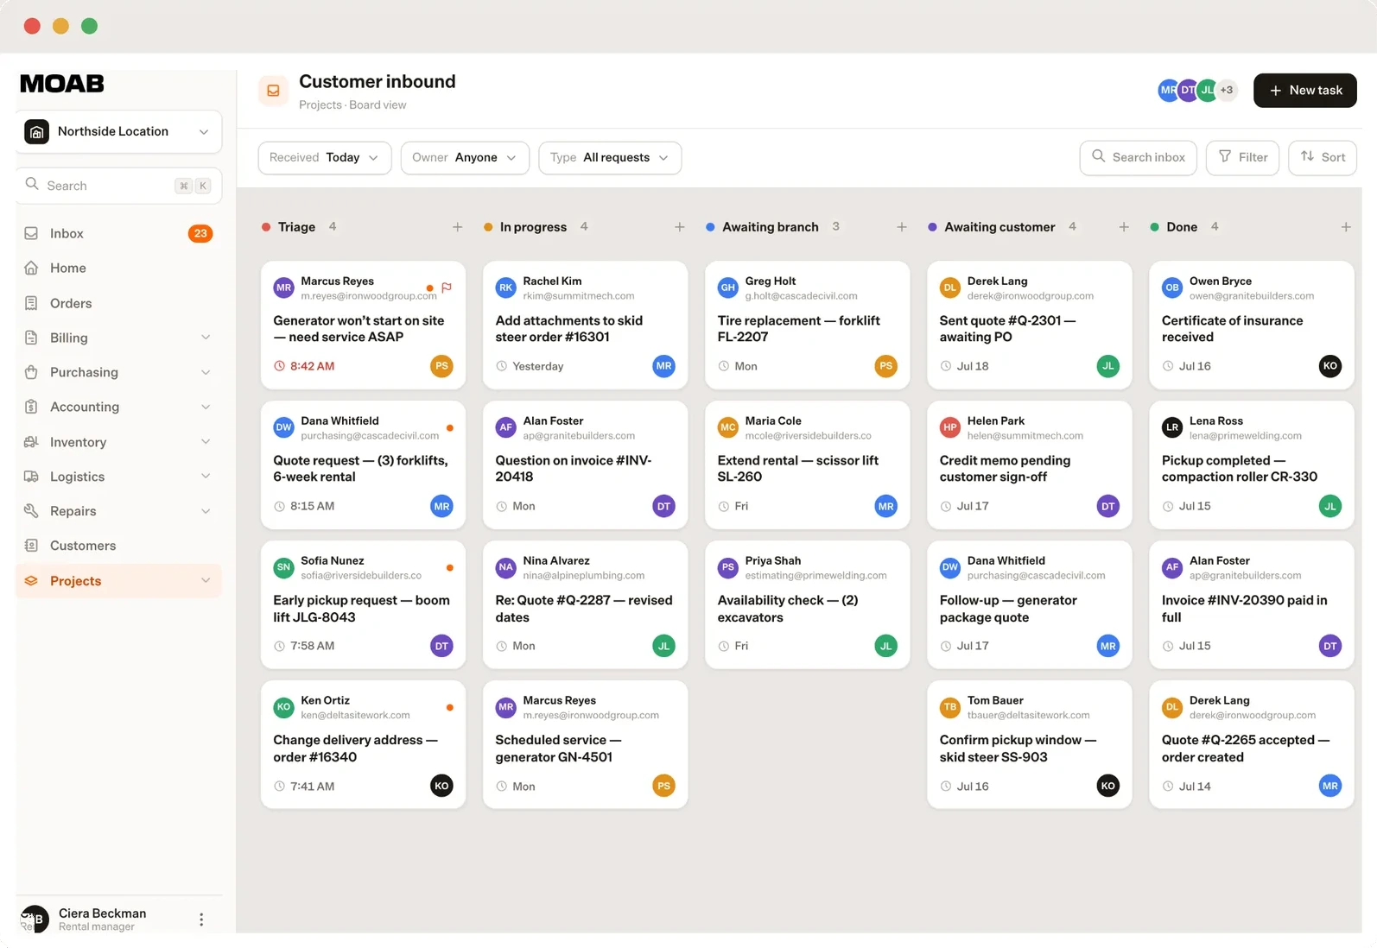Click the Search inbox field
Screen dimensions: 1377x948
click(1138, 158)
